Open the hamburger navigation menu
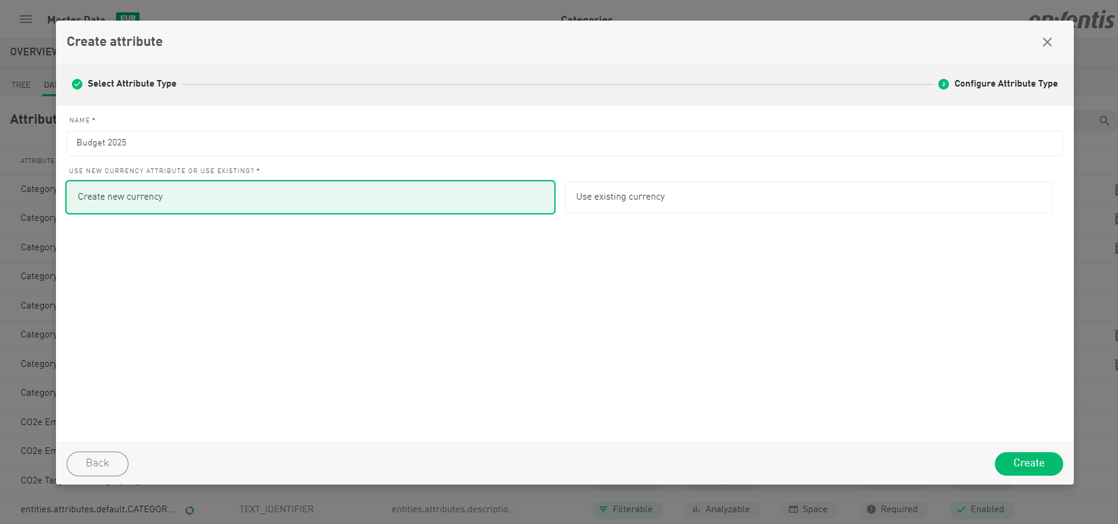The height and width of the screenshot is (524, 1118). click(26, 19)
